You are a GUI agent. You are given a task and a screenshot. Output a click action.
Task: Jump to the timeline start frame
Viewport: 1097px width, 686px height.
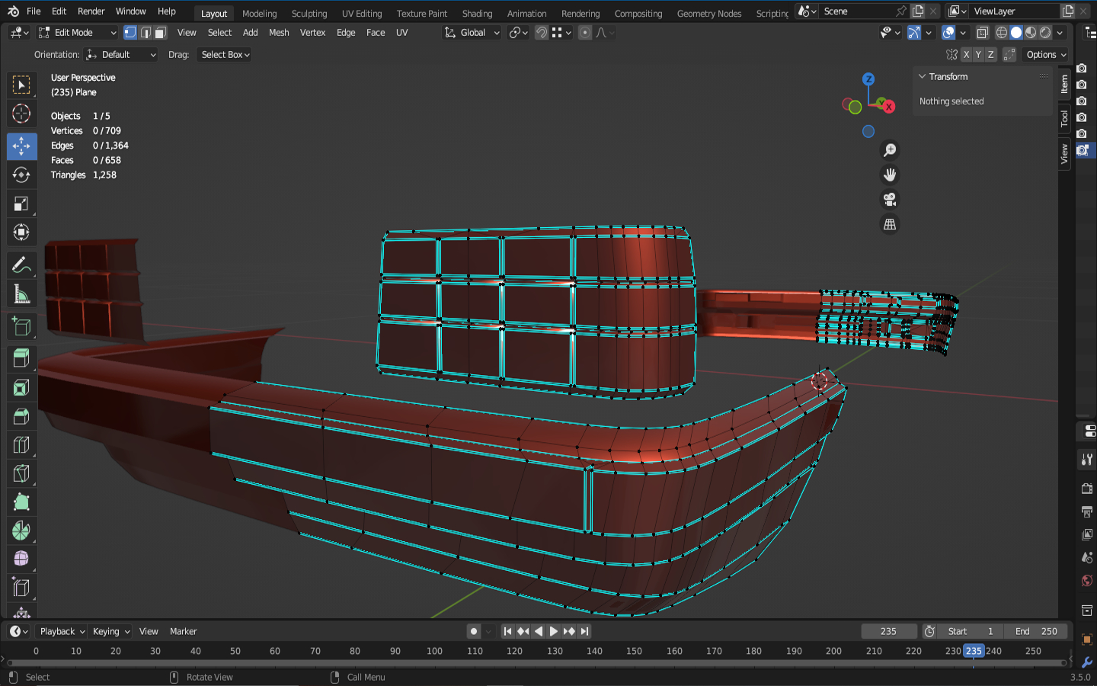508,631
